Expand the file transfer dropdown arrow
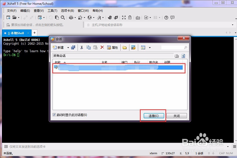This screenshot has height=158, width=237. (x=84, y=18)
